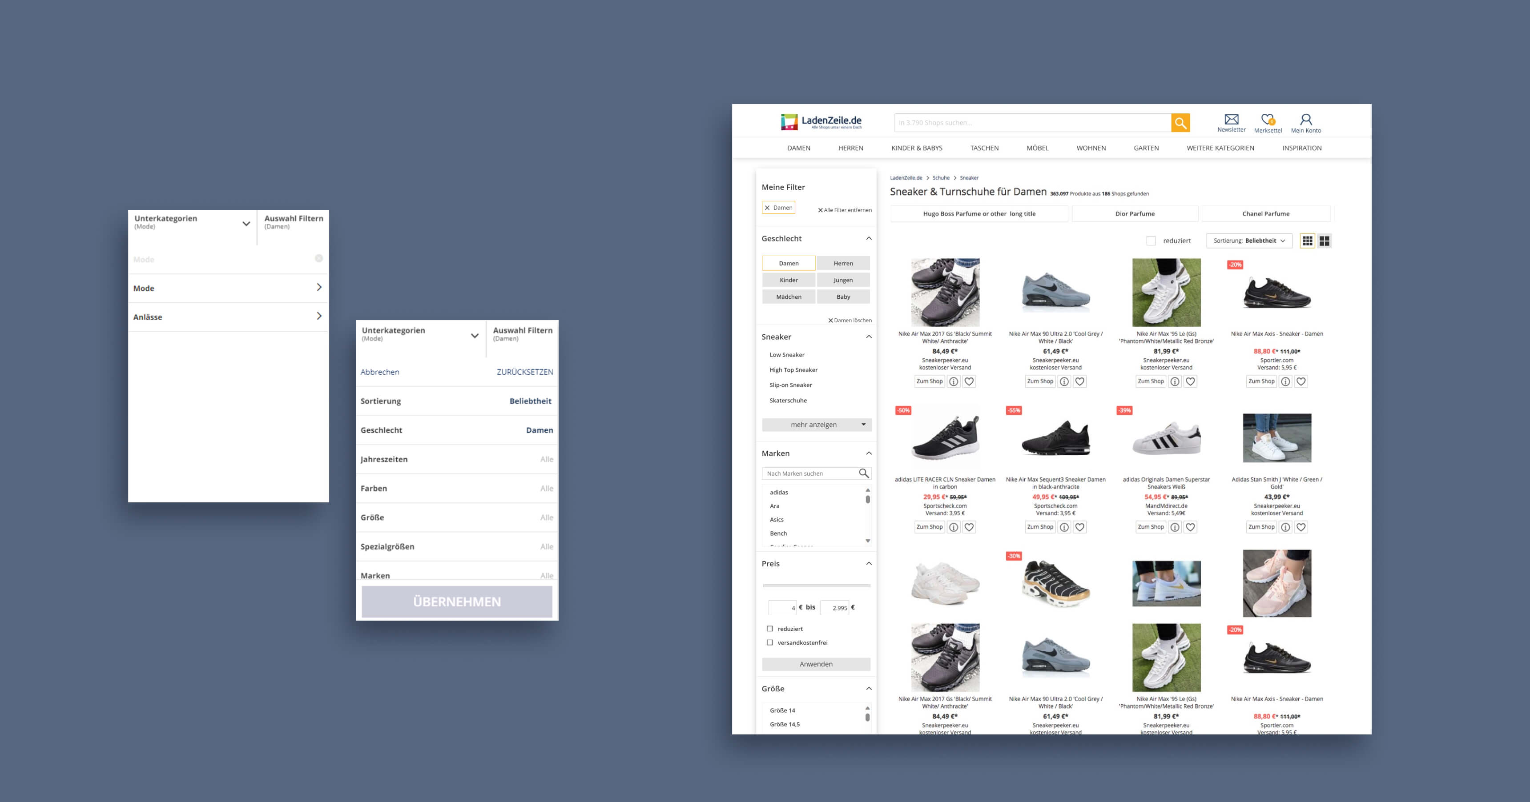
Task: Favorite the top-row Nike Air Max Axis sneaker
Action: pyautogui.click(x=1301, y=382)
